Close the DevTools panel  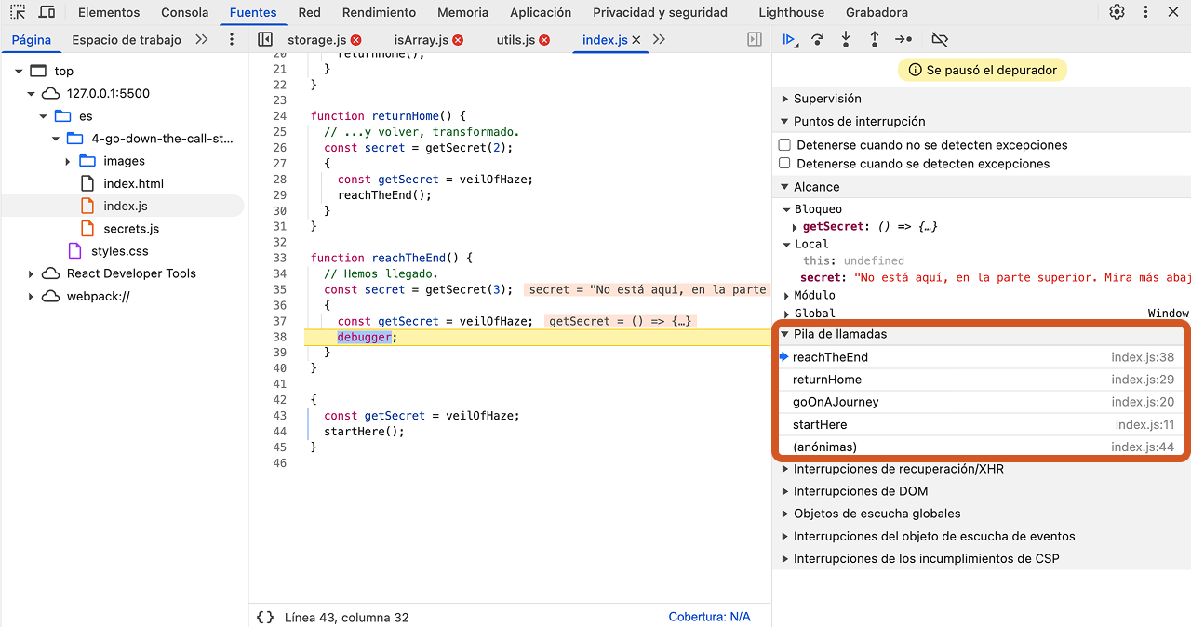coord(1172,12)
